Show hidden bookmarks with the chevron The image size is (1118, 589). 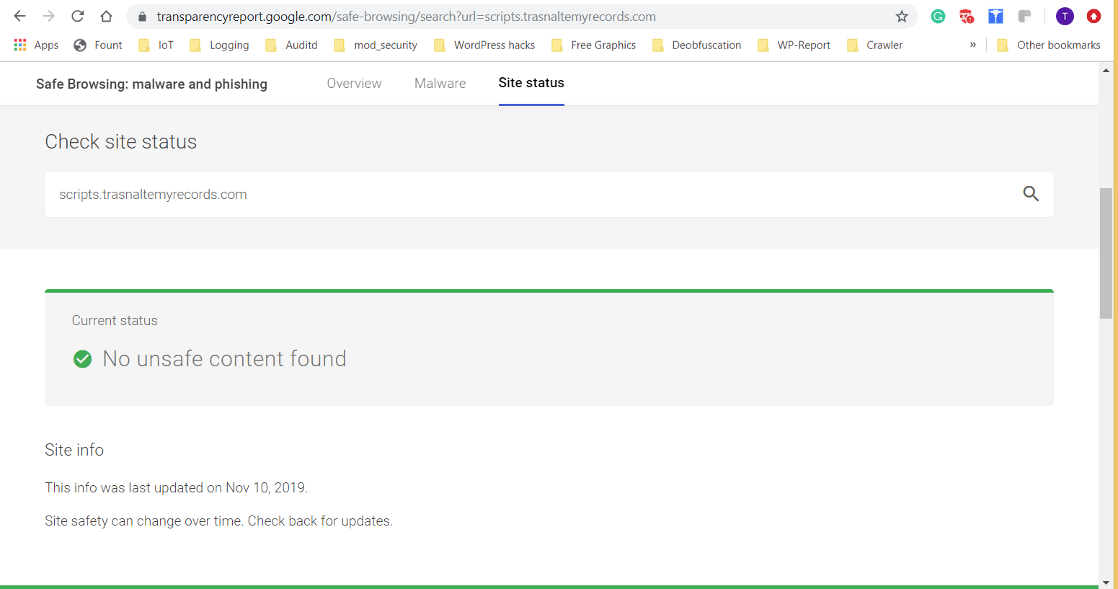[973, 45]
